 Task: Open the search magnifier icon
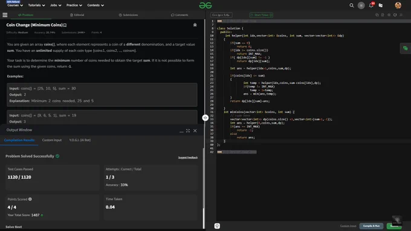pos(352,5)
